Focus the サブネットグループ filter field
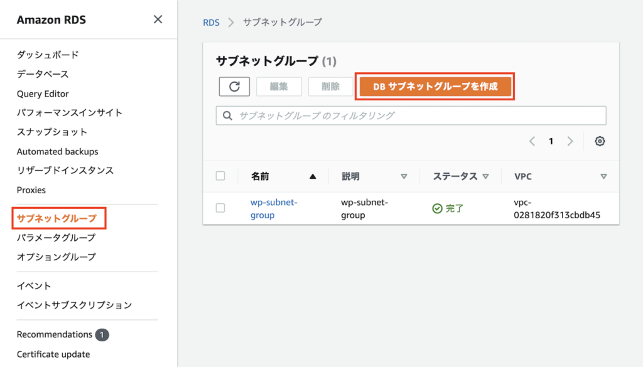643x367 pixels. [x=414, y=115]
